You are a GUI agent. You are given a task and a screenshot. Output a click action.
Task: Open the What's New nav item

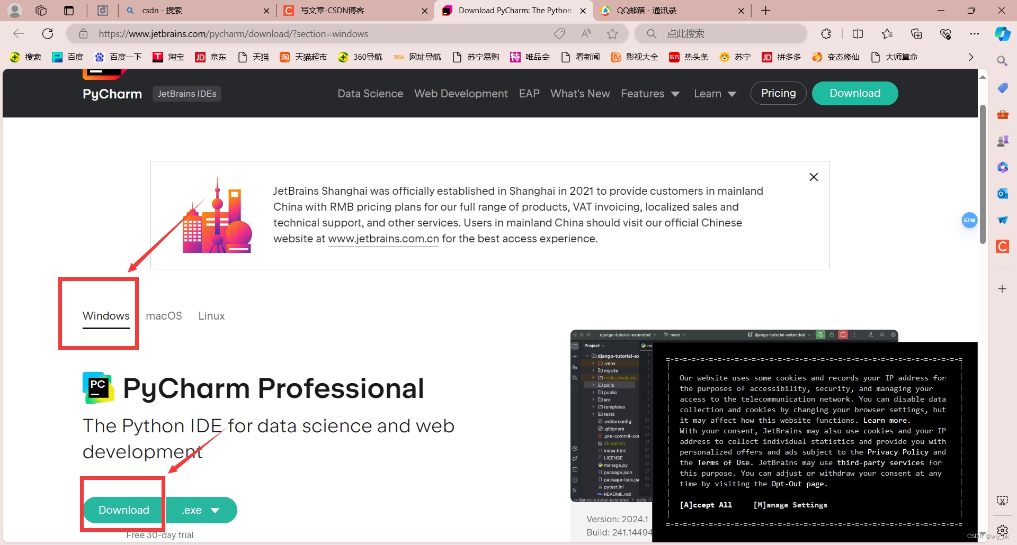[x=580, y=94]
